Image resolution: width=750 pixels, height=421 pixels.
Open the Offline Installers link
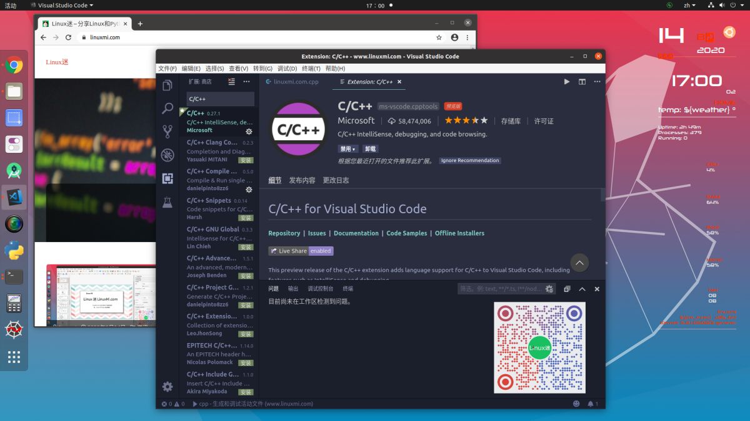[x=459, y=233]
